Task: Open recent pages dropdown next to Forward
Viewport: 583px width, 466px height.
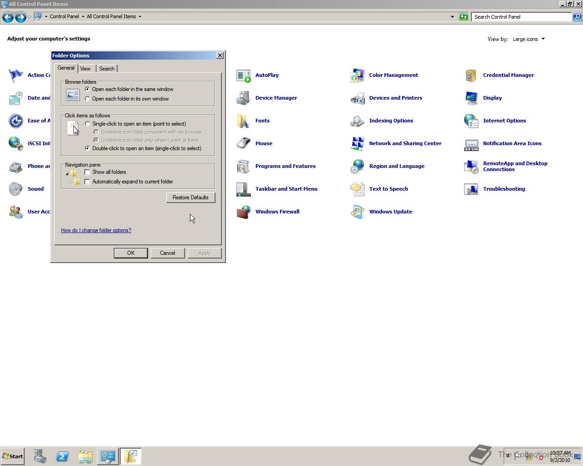Action: 30,17
